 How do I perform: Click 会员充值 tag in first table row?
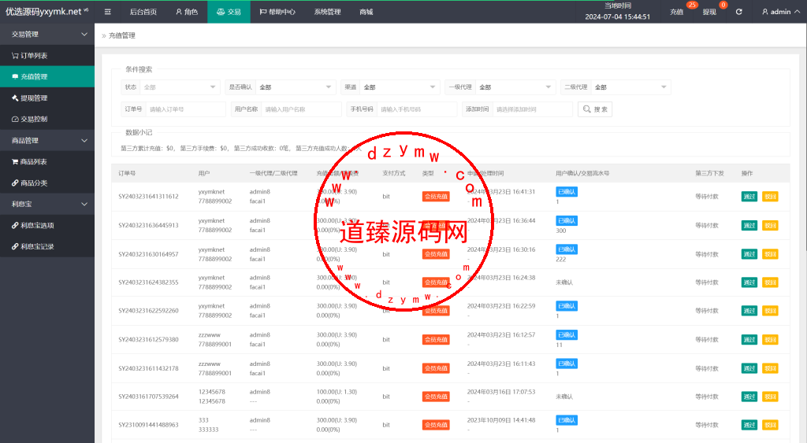[436, 196]
